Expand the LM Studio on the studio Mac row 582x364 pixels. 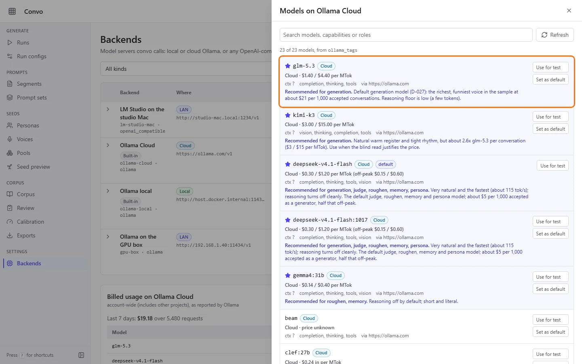(x=108, y=109)
